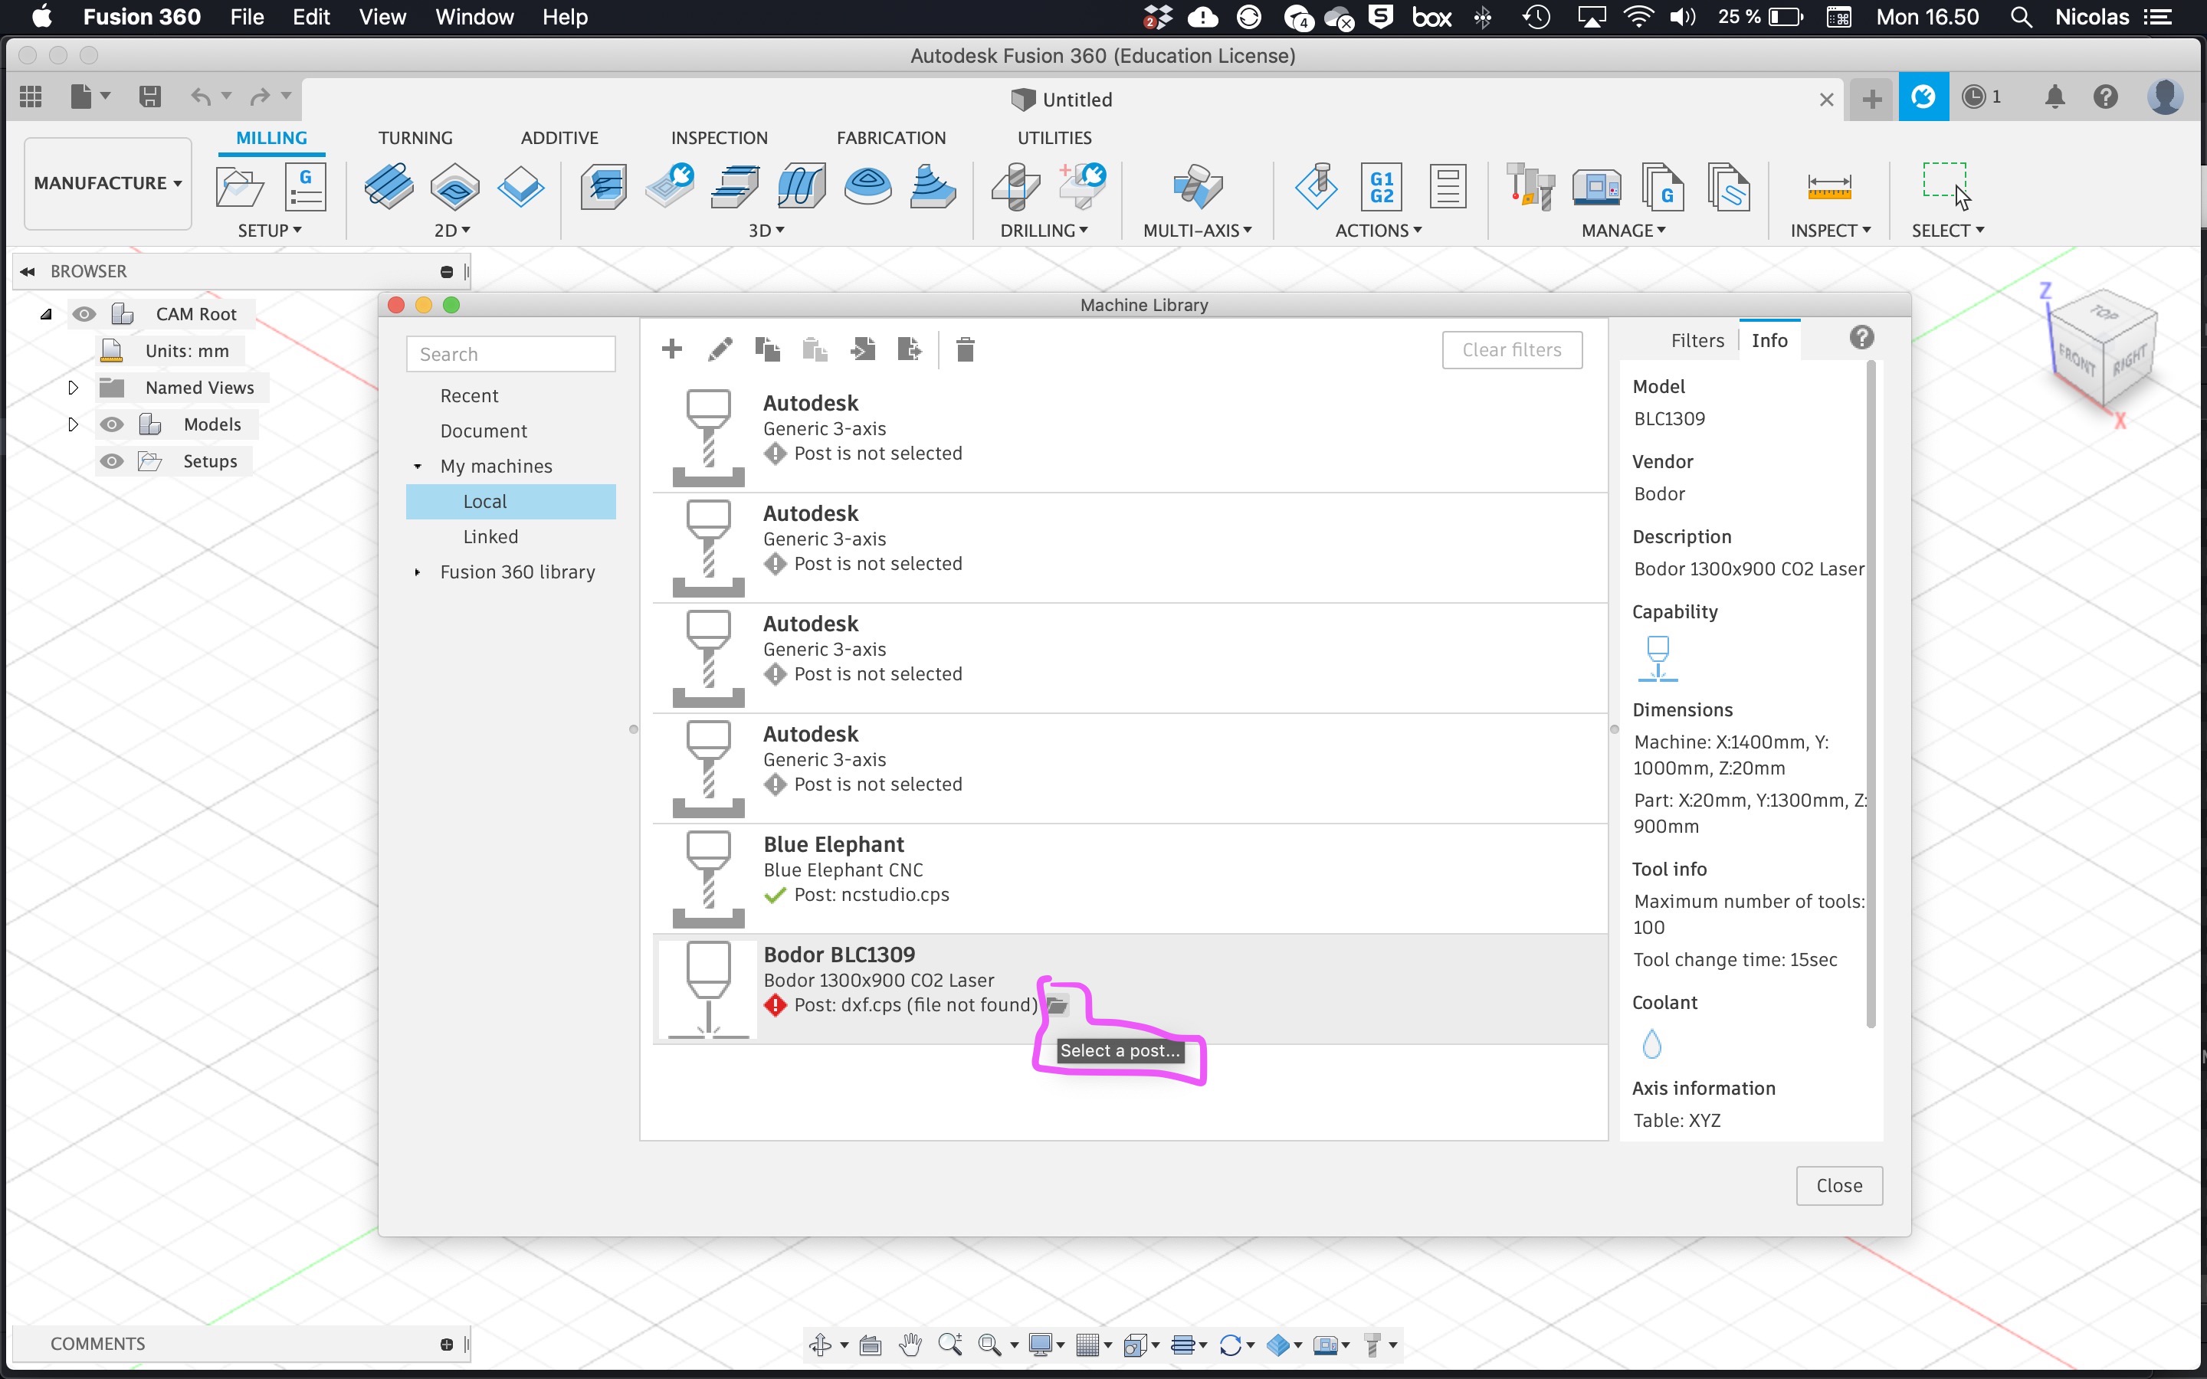Open the MANUFACTURE workspace dropdown
Screen dimensions: 2207x1379
pos(107,183)
